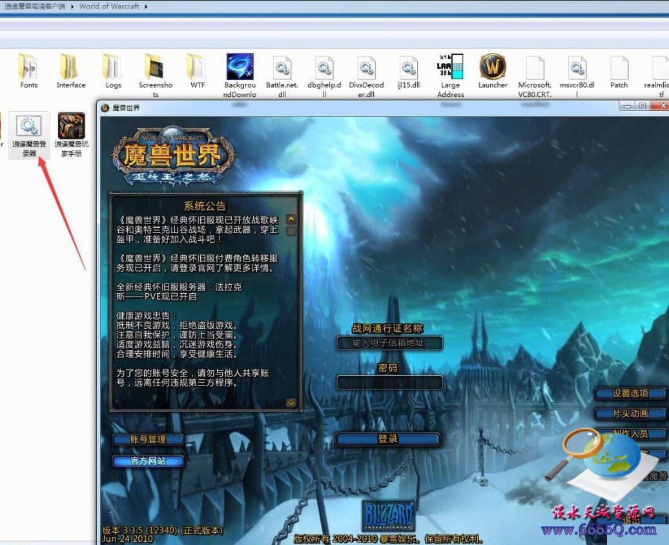Screen dimensions: 669x545
Task: Click the 魔兽世界 window title bar icon
Action: point(105,108)
